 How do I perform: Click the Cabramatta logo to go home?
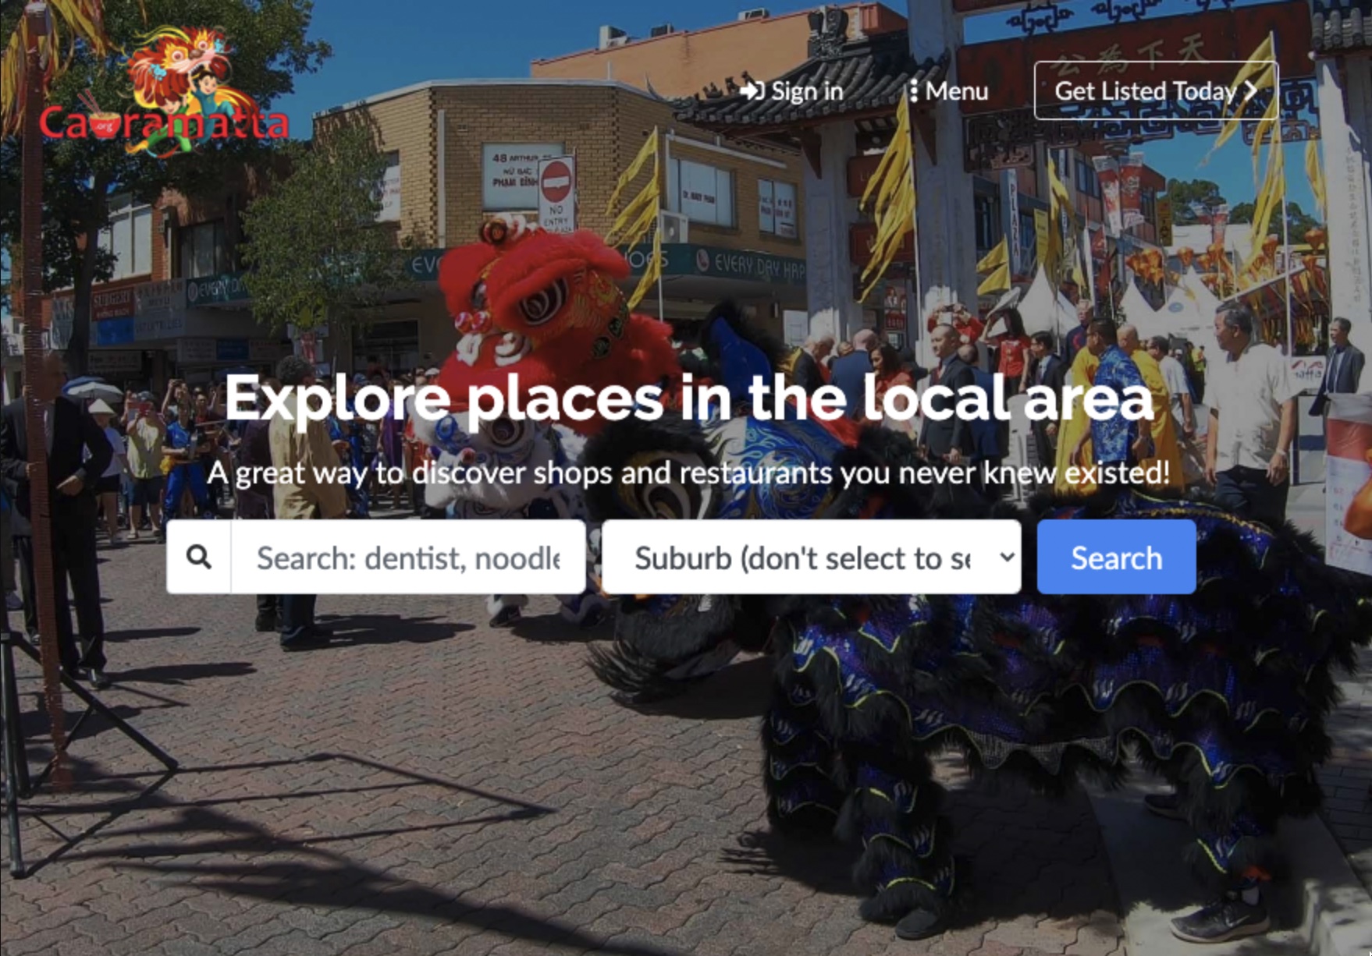(165, 93)
